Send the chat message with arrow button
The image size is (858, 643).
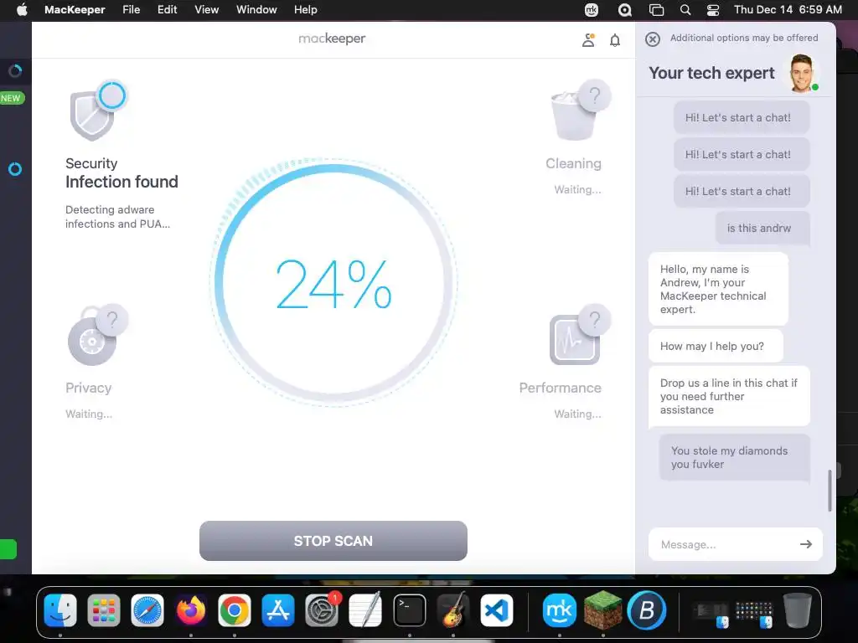click(805, 544)
